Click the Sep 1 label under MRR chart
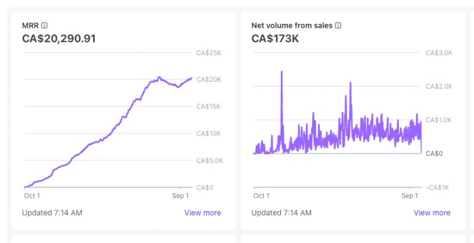This screenshot has width=474, height=243. click(180, 196)
